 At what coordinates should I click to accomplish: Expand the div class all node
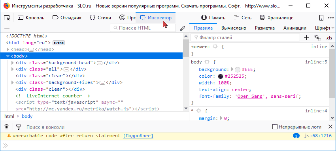(x=12, y=69)
